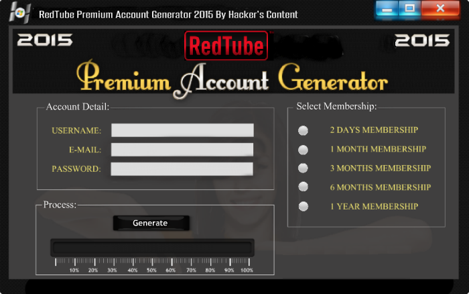The height and width of the screenshot is (294, 469).
Task: Pick the 1 Year Membership radio button
Action: (x=304, y=206)
